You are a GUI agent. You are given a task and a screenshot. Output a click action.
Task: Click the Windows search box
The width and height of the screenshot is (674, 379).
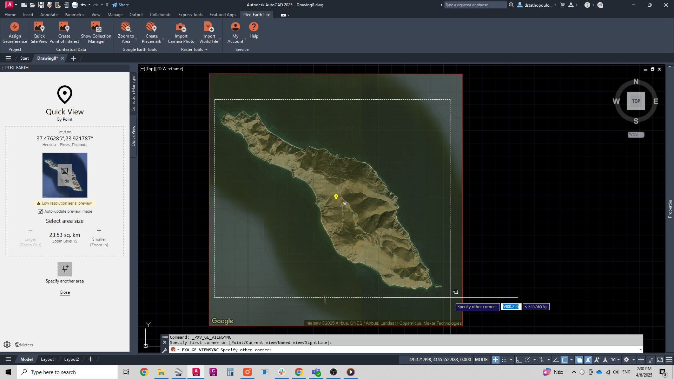pyautogui.click(x=67, y=372)
